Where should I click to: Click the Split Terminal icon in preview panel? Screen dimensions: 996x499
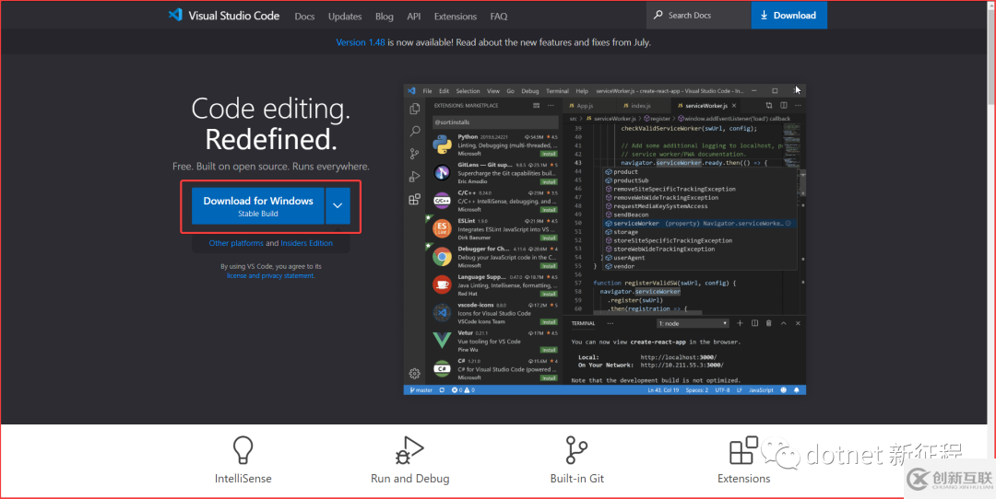coord(754,323)
